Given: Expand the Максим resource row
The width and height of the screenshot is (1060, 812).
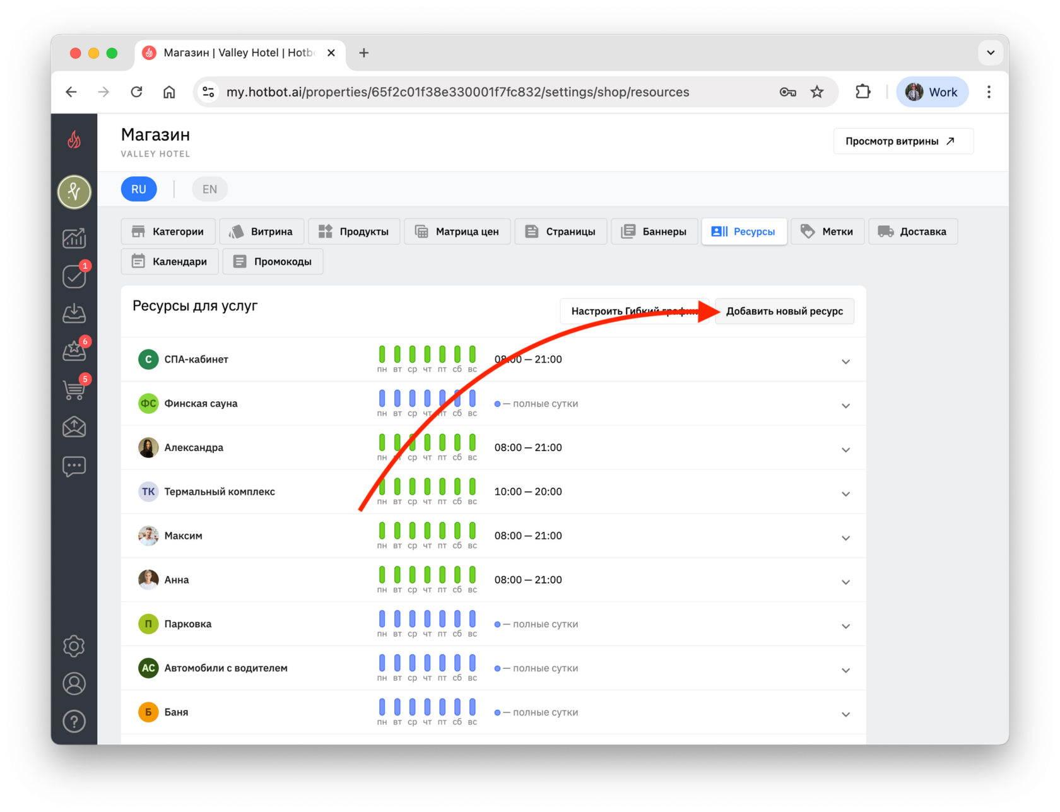Looking at the screenshot, I should 845,538.
